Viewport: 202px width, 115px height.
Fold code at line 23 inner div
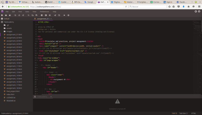pos(37,75)
